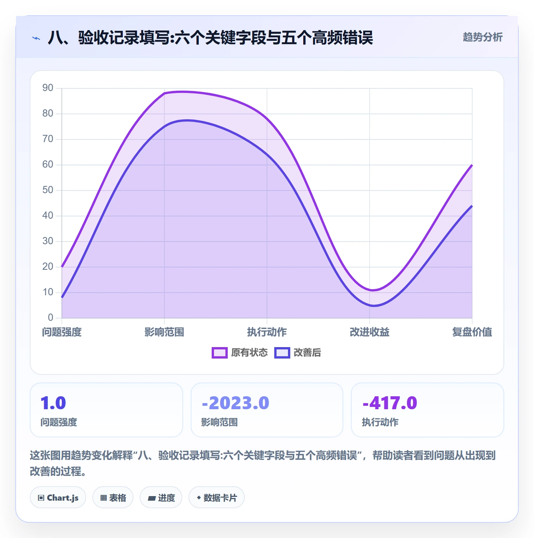
Task: Toggle the 原有状态 legend swatch
Action: click(220, 353)
